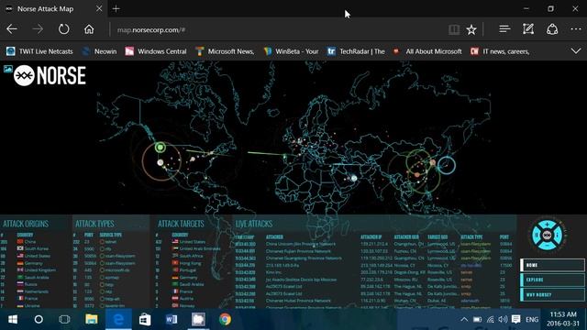The width and height of the screenshot is (587, 330).
Task: Open the Microsoft News favorite
Action: click(225, 51)
